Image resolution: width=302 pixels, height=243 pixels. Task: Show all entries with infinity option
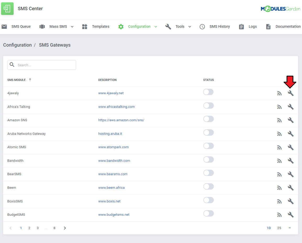coord(290,228)
